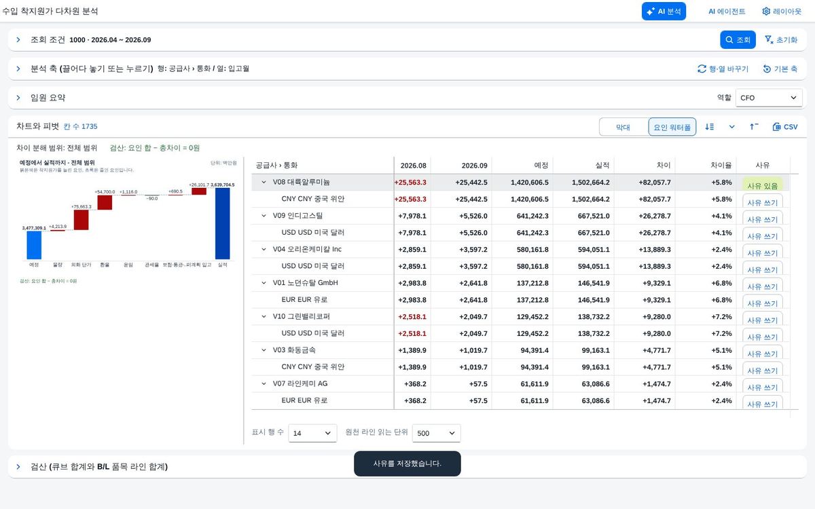Reset filters with 초기화
This screenshot has width=815, height=509.
pyautogui.click(x=781, y=40)
